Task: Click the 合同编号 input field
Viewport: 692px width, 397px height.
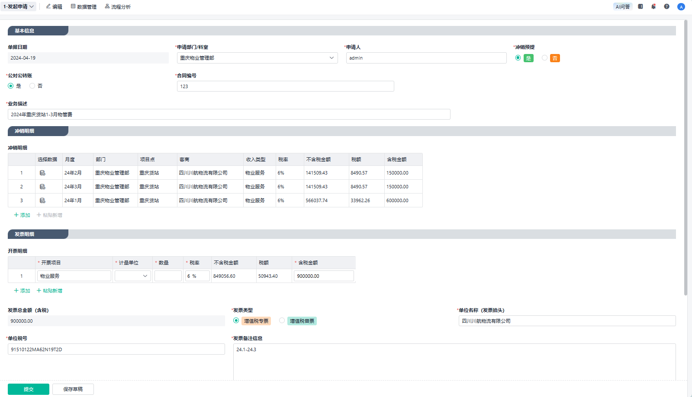Action: [x=285, y=86]
